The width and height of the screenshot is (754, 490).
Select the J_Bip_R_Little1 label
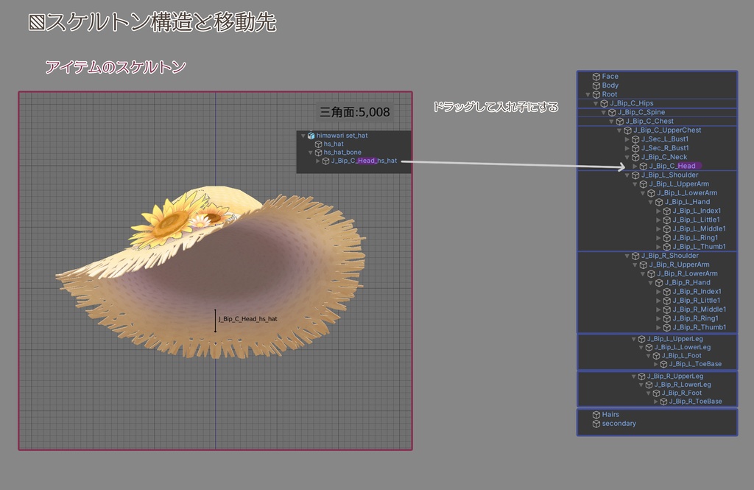tap(697, 301)
